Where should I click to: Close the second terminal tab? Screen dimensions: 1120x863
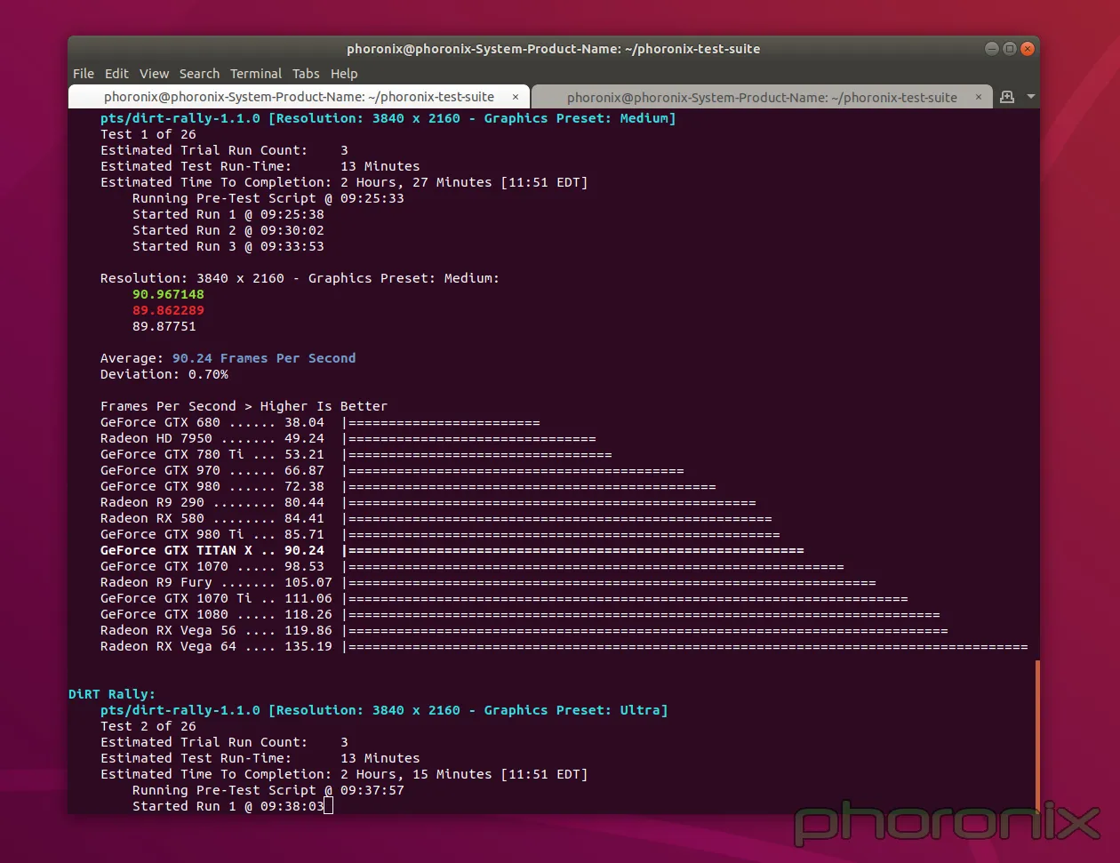pyautogui.click(x=979, y=97)
